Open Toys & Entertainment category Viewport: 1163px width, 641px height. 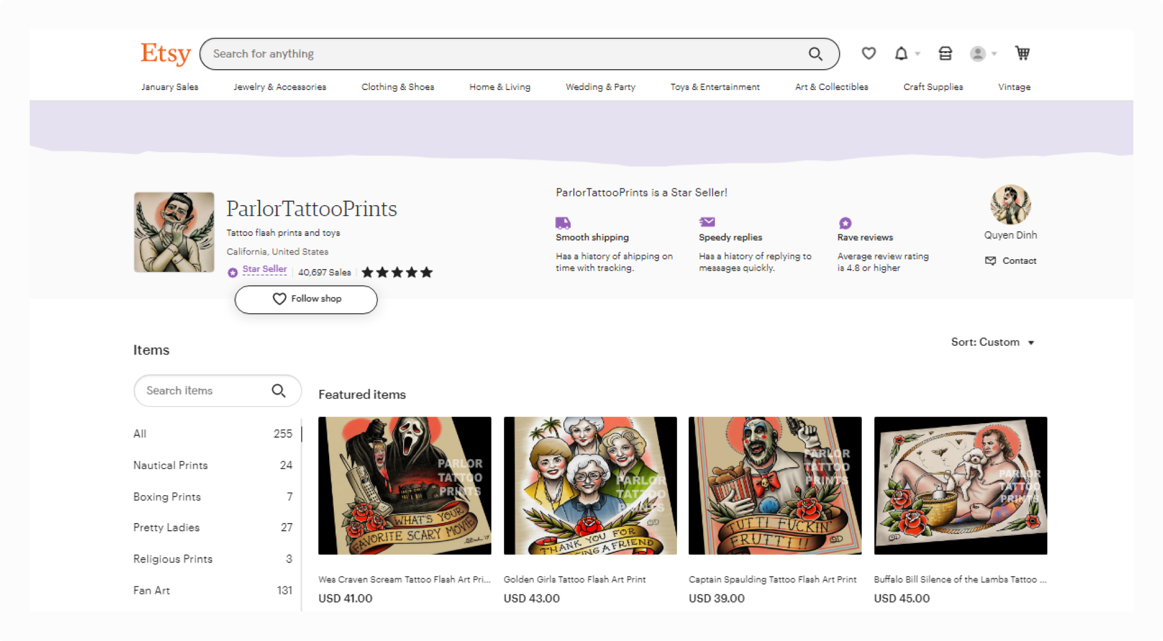[x=715, y=87]
